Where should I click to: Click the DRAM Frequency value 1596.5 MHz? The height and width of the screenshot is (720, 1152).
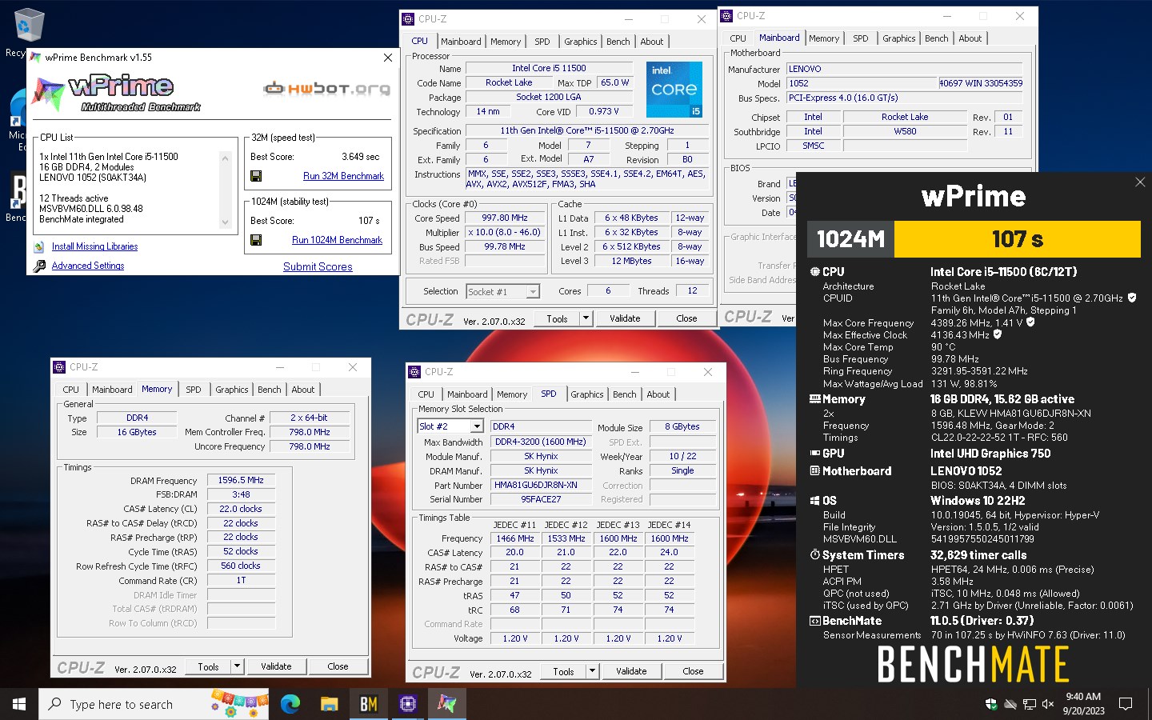[x=241, y=480]
